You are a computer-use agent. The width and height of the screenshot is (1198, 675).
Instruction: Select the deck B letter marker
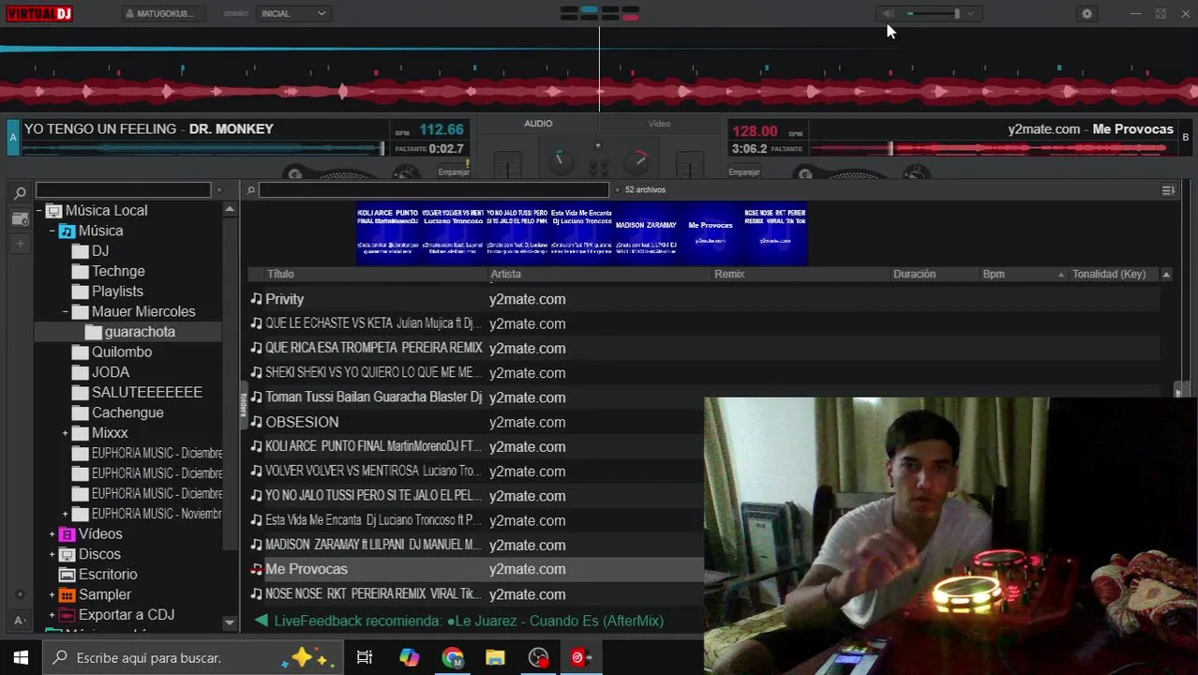tap(1185, 137)
